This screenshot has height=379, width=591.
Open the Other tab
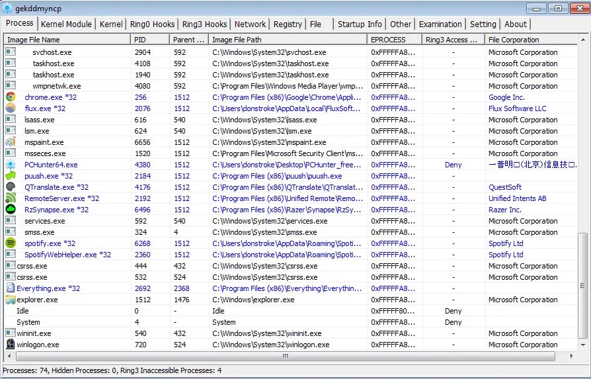pyautogui.click(x=401, y=24)
